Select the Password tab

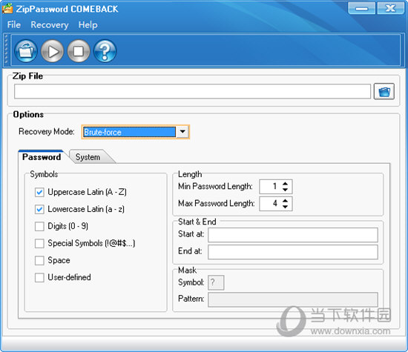42,157
